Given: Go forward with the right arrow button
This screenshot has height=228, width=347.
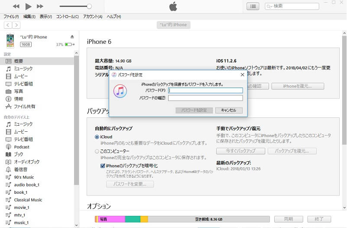Looking at the screenshot, I should (16, 25).
